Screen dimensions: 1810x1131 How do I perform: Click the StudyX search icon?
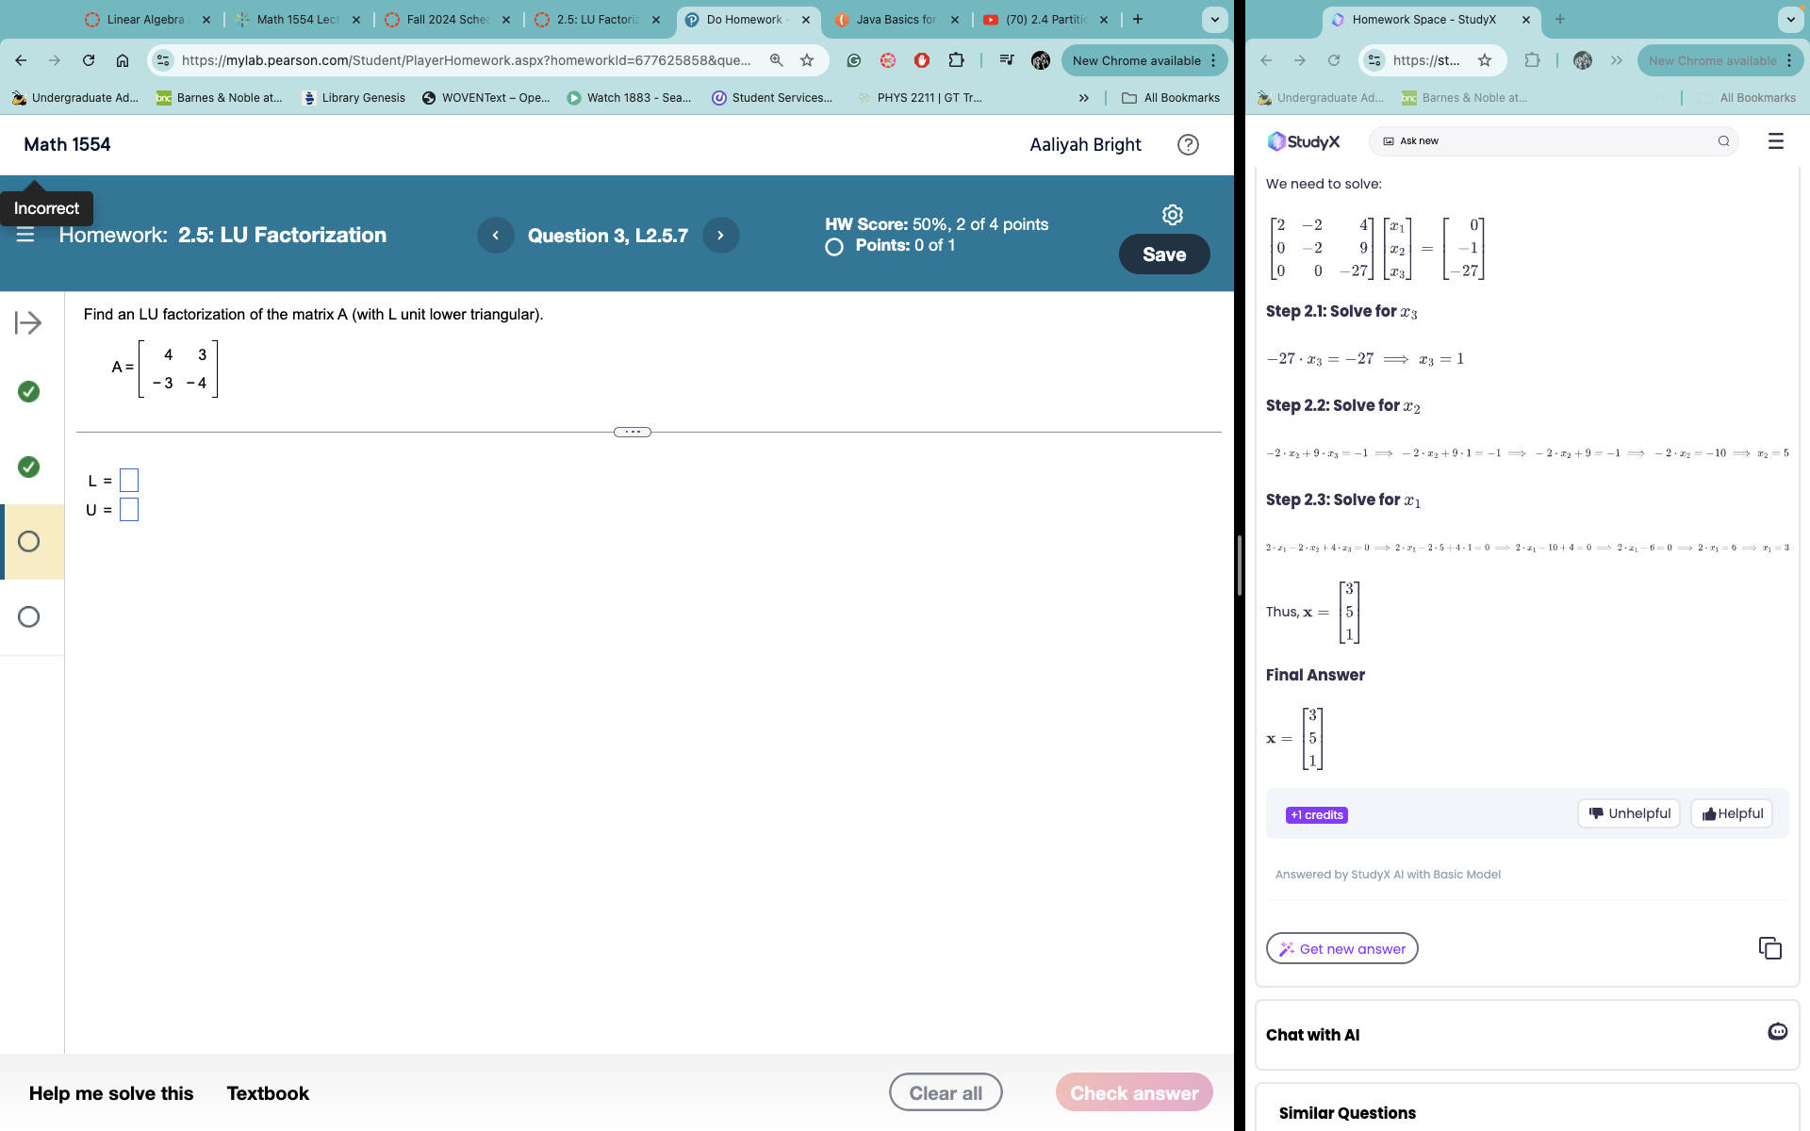point(1724,139)
